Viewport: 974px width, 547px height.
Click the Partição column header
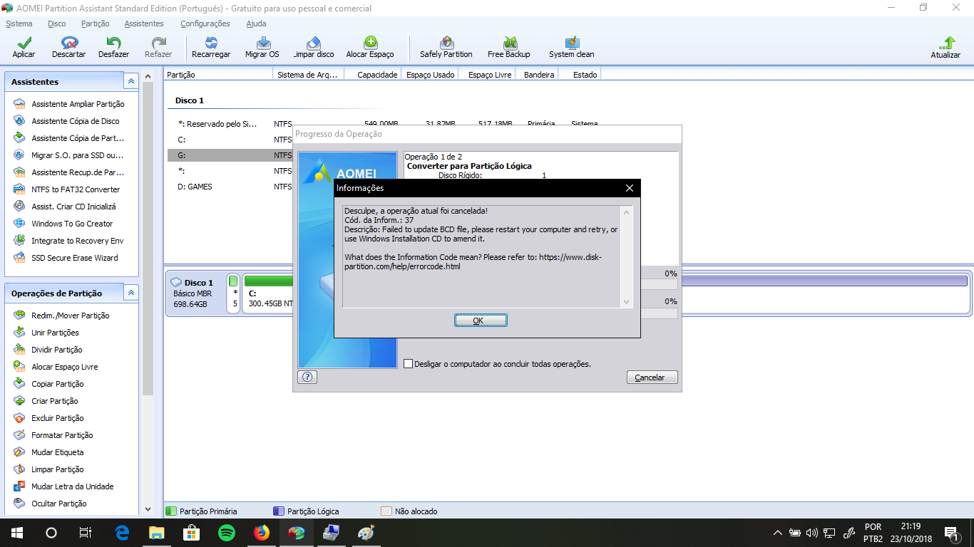click(x=217, y=74)
